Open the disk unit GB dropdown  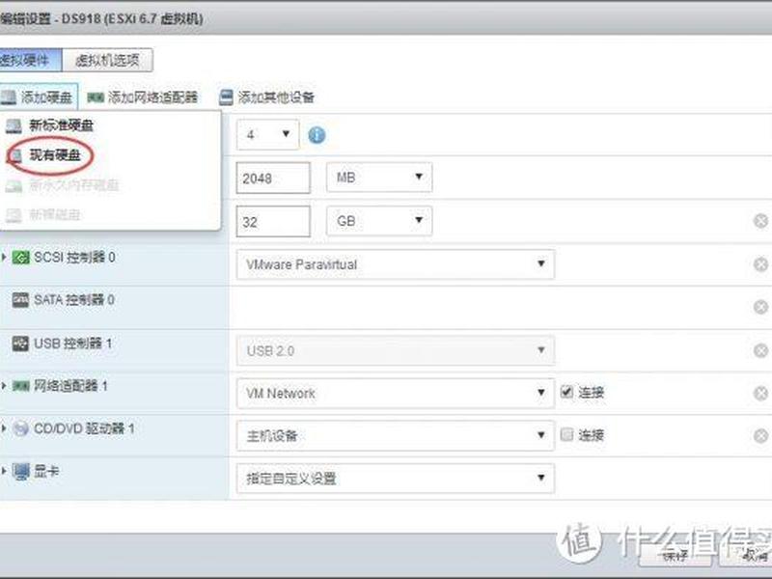point(379,221)
